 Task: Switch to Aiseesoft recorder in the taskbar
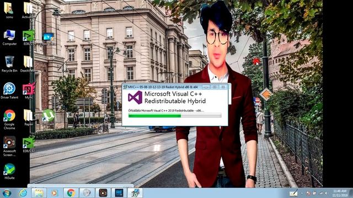[x=103, y=193]
